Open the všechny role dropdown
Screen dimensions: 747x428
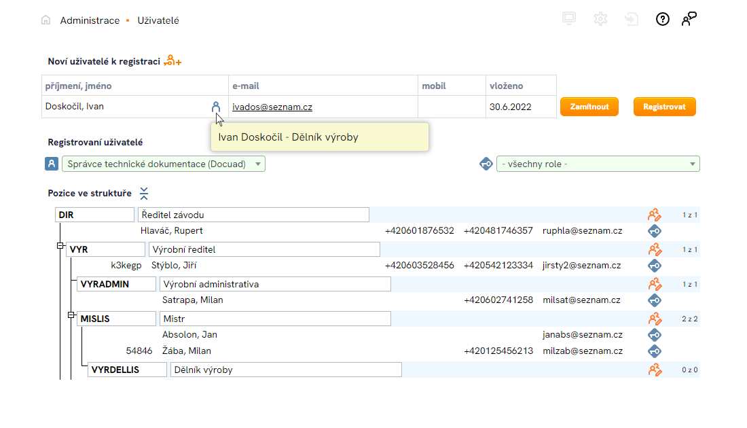[598, 164]
